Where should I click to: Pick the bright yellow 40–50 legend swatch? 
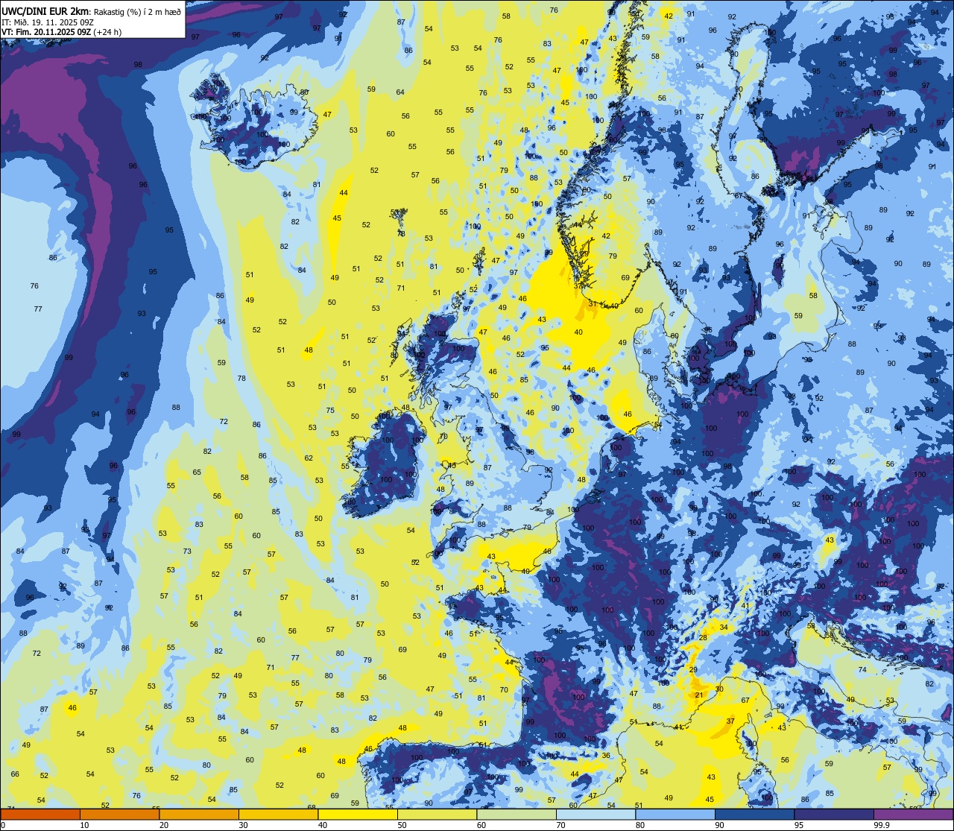358,814
